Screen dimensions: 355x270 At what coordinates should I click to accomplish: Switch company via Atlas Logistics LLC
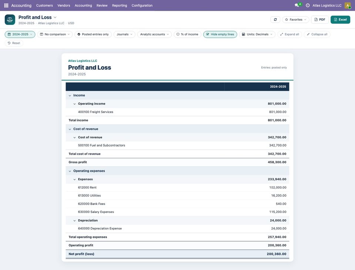327,6
